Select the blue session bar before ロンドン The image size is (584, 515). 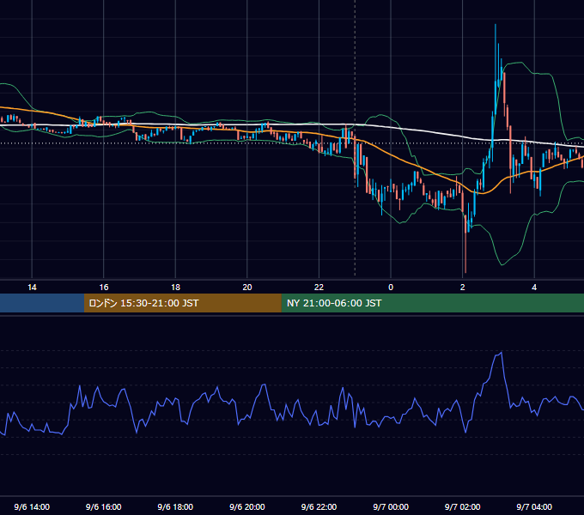42,303
